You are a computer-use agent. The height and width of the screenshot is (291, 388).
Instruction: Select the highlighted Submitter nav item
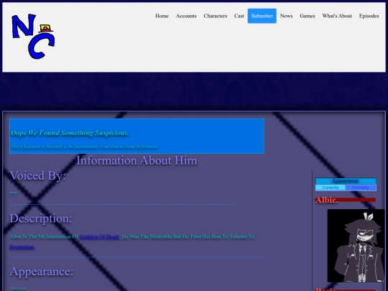pyautogui.click(x=262, y=16)
